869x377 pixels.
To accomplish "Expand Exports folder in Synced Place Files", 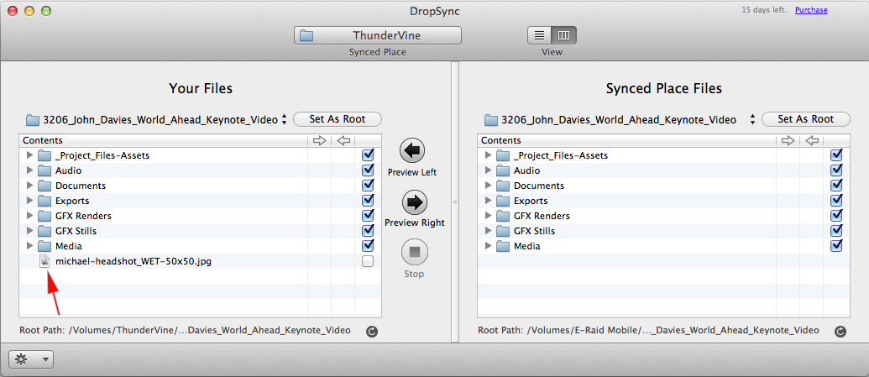I will point(489,200).
